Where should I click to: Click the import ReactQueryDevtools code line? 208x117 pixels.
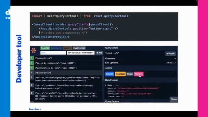[81, 16]
